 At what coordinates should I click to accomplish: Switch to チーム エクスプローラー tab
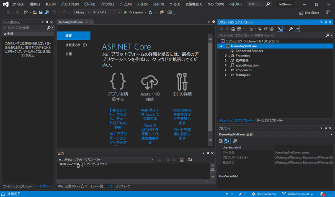pyautogui.click(x=270, y=121)
